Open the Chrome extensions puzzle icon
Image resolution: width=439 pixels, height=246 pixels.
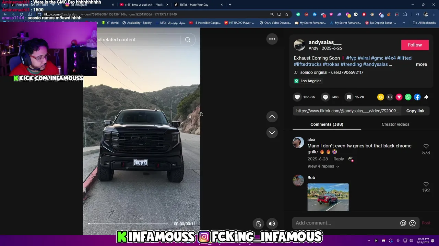(x=405, y=14)
